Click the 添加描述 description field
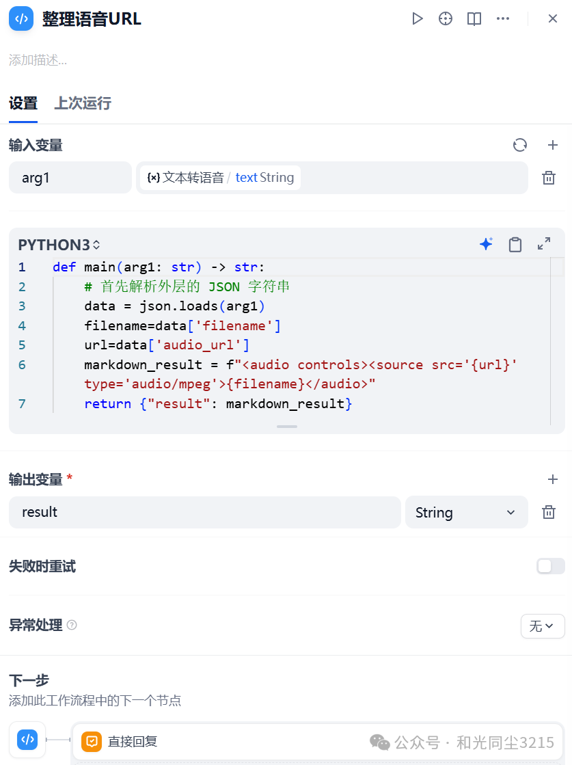 click(38, 60)
